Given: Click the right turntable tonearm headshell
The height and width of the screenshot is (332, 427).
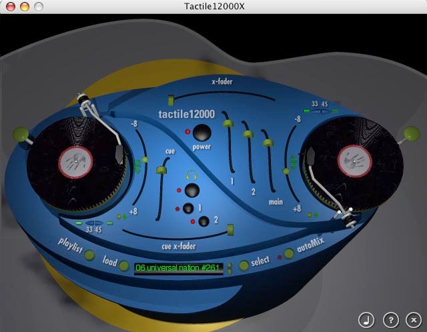Looking at the screenshot, I should pyautogui.click(x=311, y=156).
